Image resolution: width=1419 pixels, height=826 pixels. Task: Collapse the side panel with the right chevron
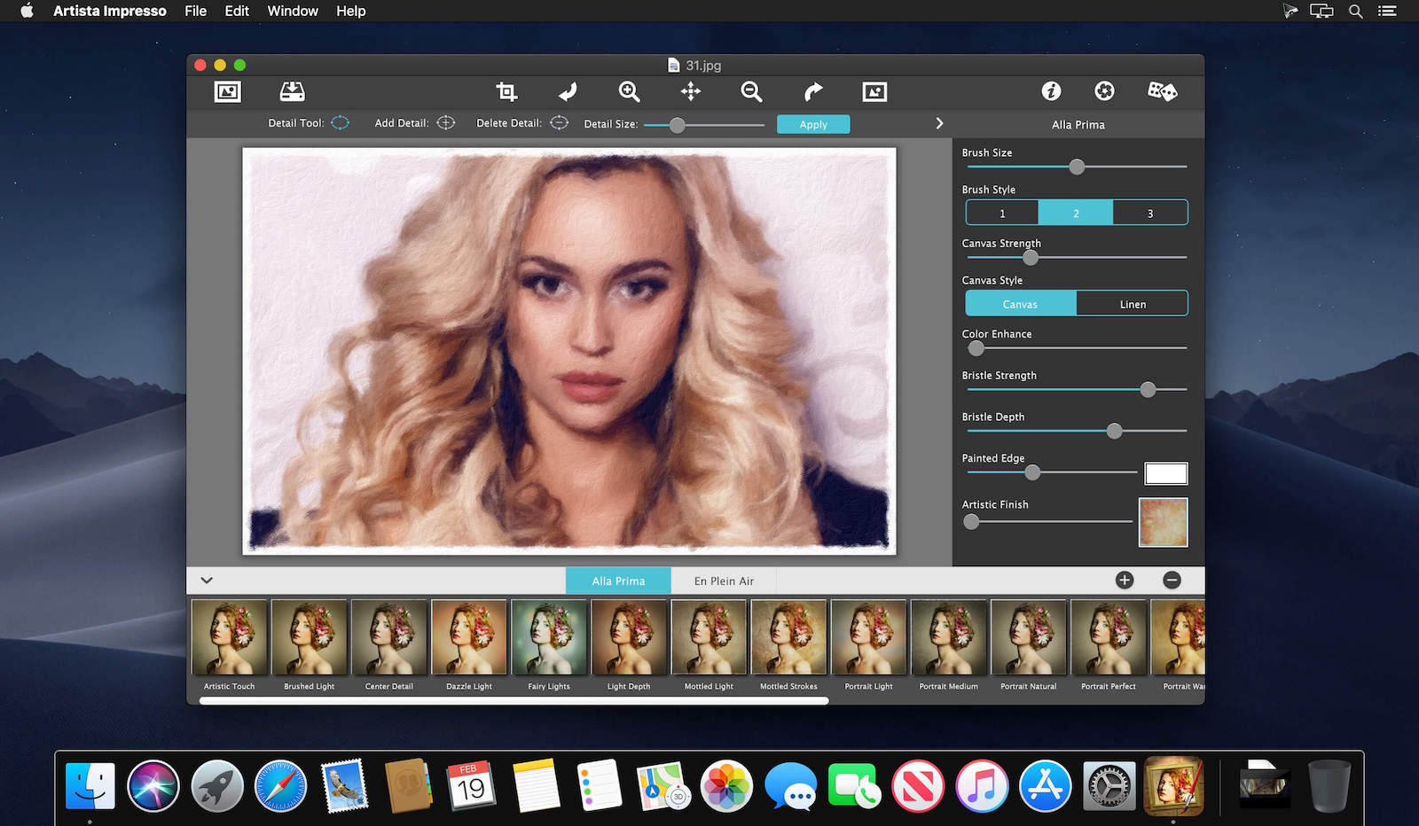coord(939,123)
